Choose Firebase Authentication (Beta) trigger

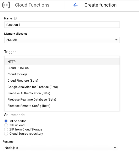click(x=62, y=93)
